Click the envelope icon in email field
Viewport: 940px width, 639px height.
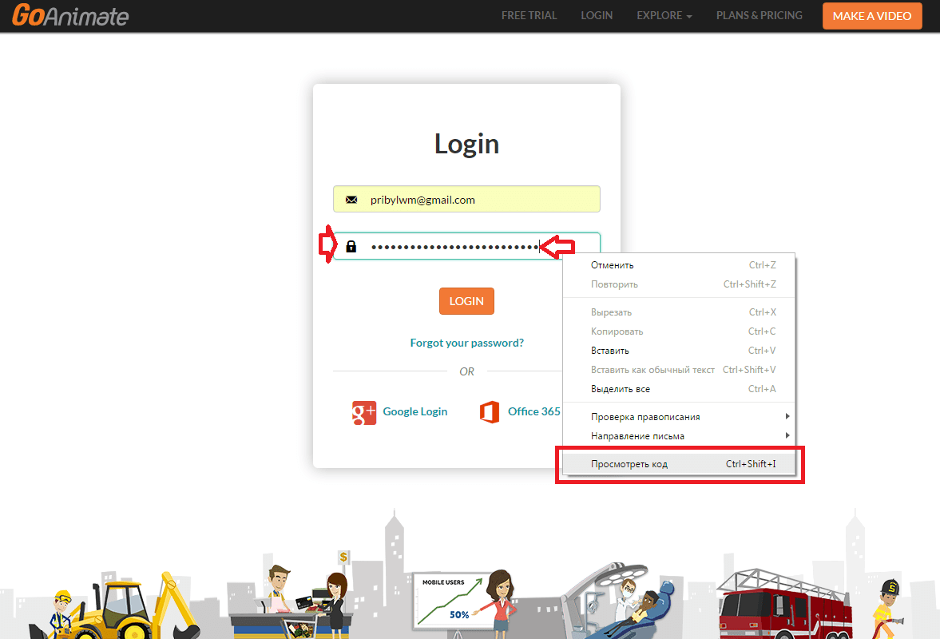click(351, 200)
